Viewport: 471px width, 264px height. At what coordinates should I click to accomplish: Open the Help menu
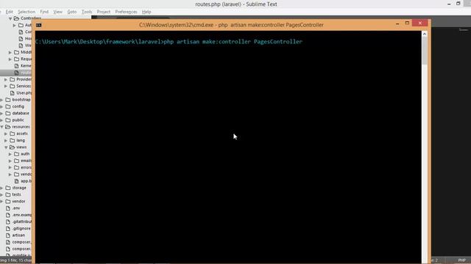146,12
